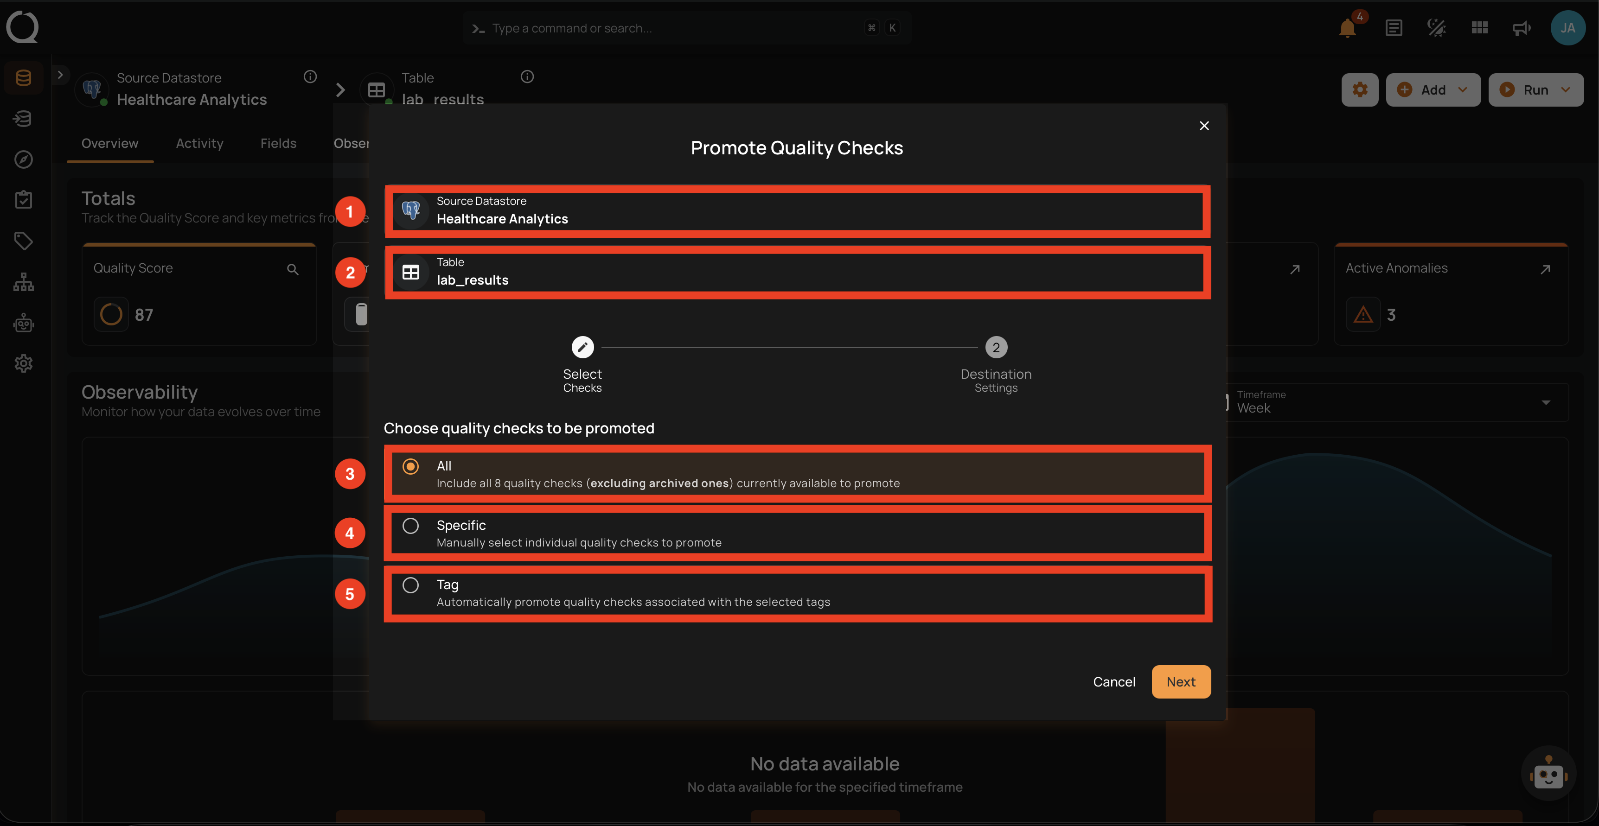Close the dialog with the X
The width and height of the screenshot is (1599, 826).
click(1204, 125)
